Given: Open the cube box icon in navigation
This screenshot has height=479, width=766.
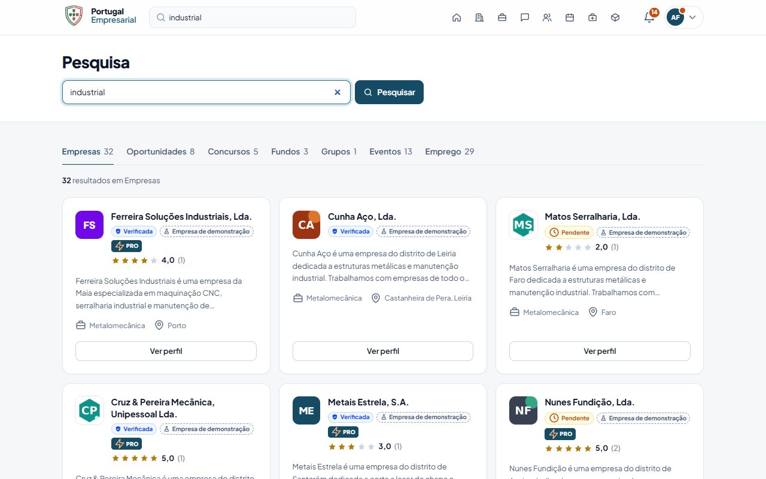Looking at the screenshot, I should (x=615, y=17).
